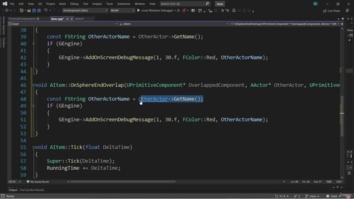Click the main branch icon in status bar
354x199 pixels.
306,196
